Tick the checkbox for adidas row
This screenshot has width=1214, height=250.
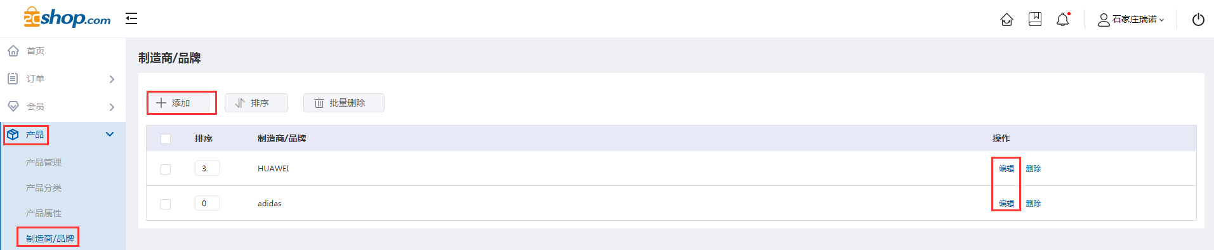tap(166, 204)
